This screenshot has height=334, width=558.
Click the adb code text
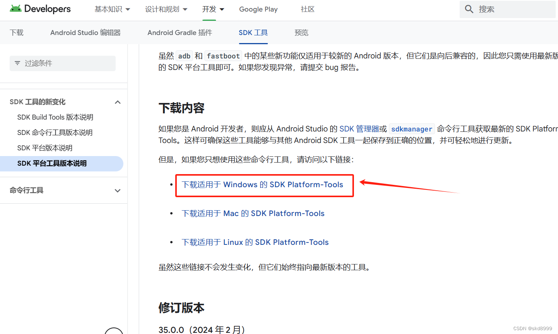click(x=184, y=56)
